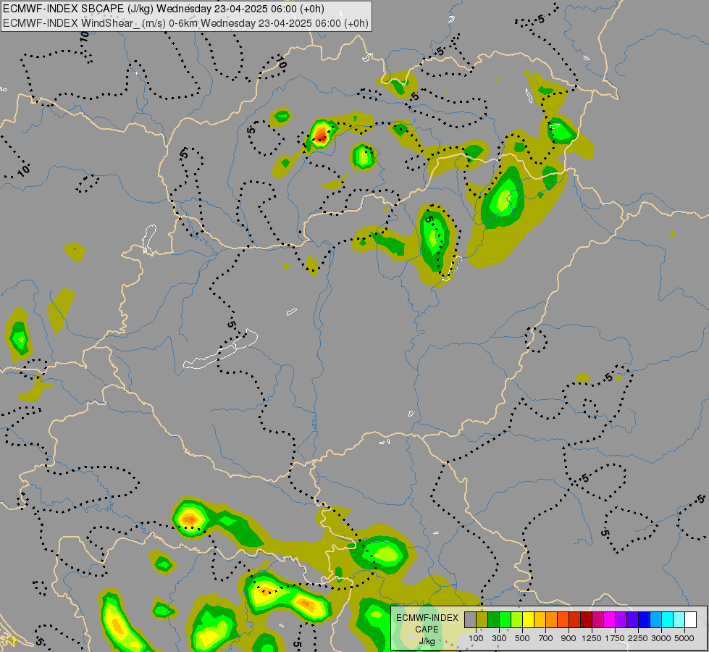The height and width of the screenshot is (652, 709).
Task: Click the legend value 500
Action: [522, 638]
